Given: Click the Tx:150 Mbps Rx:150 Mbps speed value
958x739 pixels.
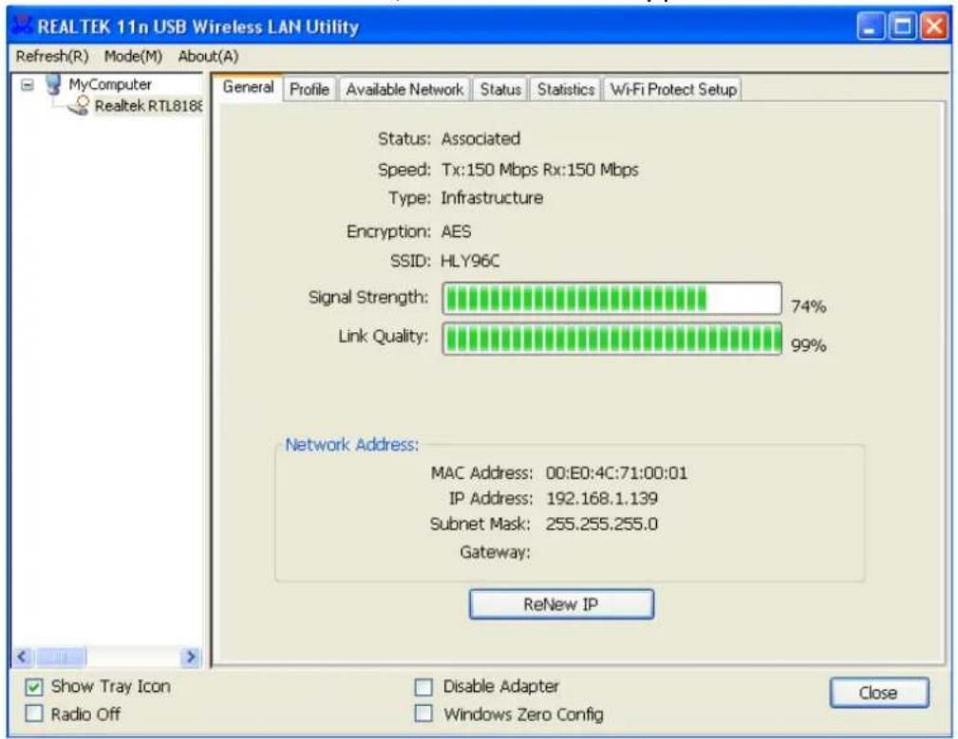Looking at the screenshot, I should tap(540, 170).
